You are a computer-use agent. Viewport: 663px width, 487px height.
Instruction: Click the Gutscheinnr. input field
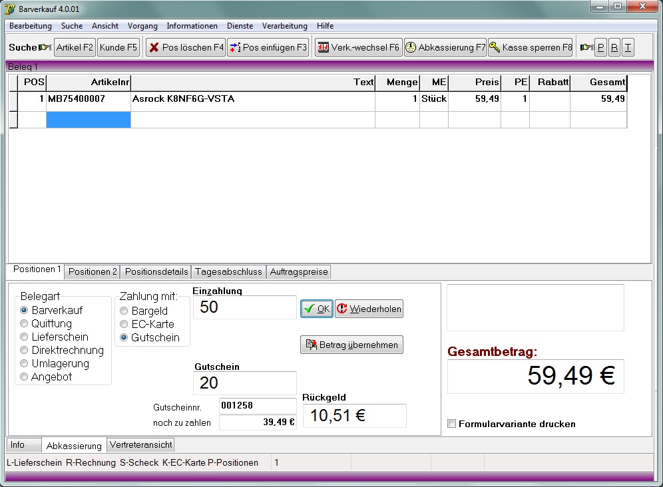click(x=257, y=405)
